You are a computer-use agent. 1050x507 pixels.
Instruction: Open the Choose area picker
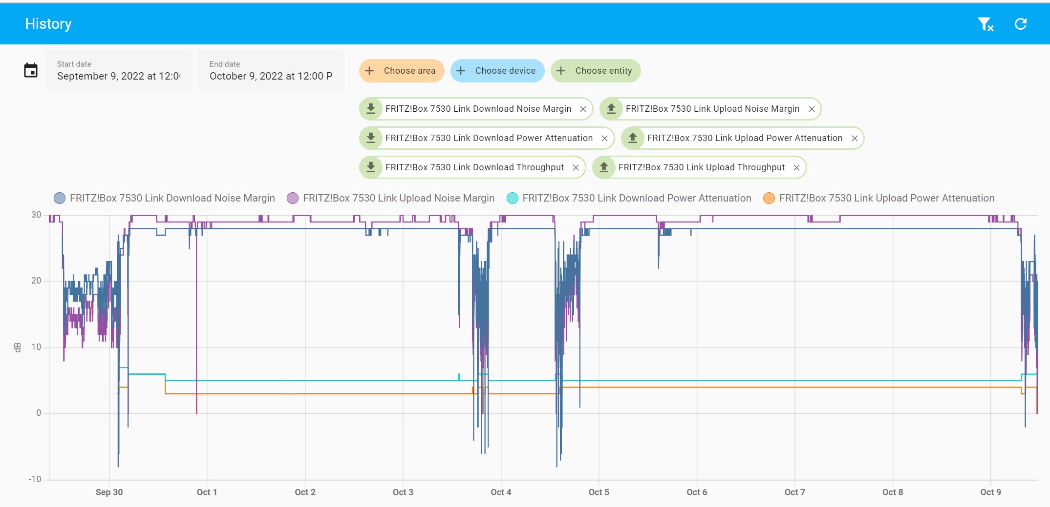click(401, 71)
